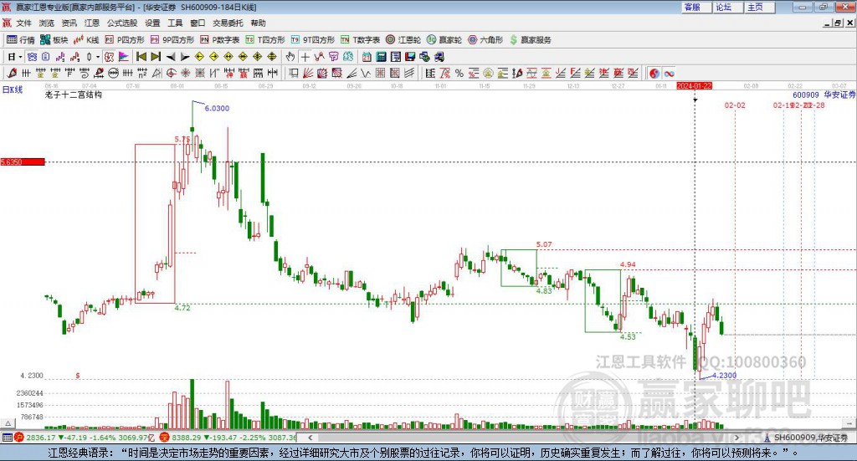Viewport: 857px width, 461px height.
Task: Select the hand pan tool
Action: pos(290,57)
